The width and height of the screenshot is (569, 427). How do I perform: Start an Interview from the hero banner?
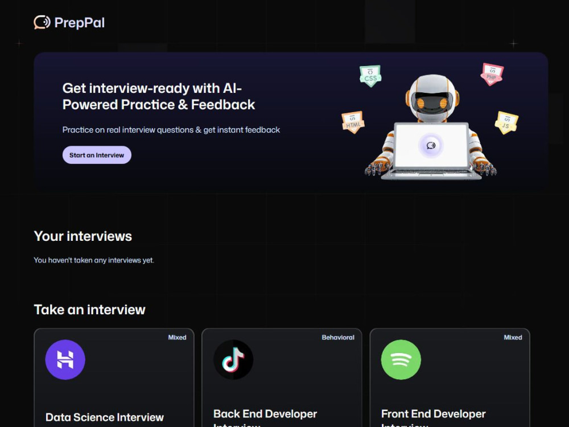97,155
